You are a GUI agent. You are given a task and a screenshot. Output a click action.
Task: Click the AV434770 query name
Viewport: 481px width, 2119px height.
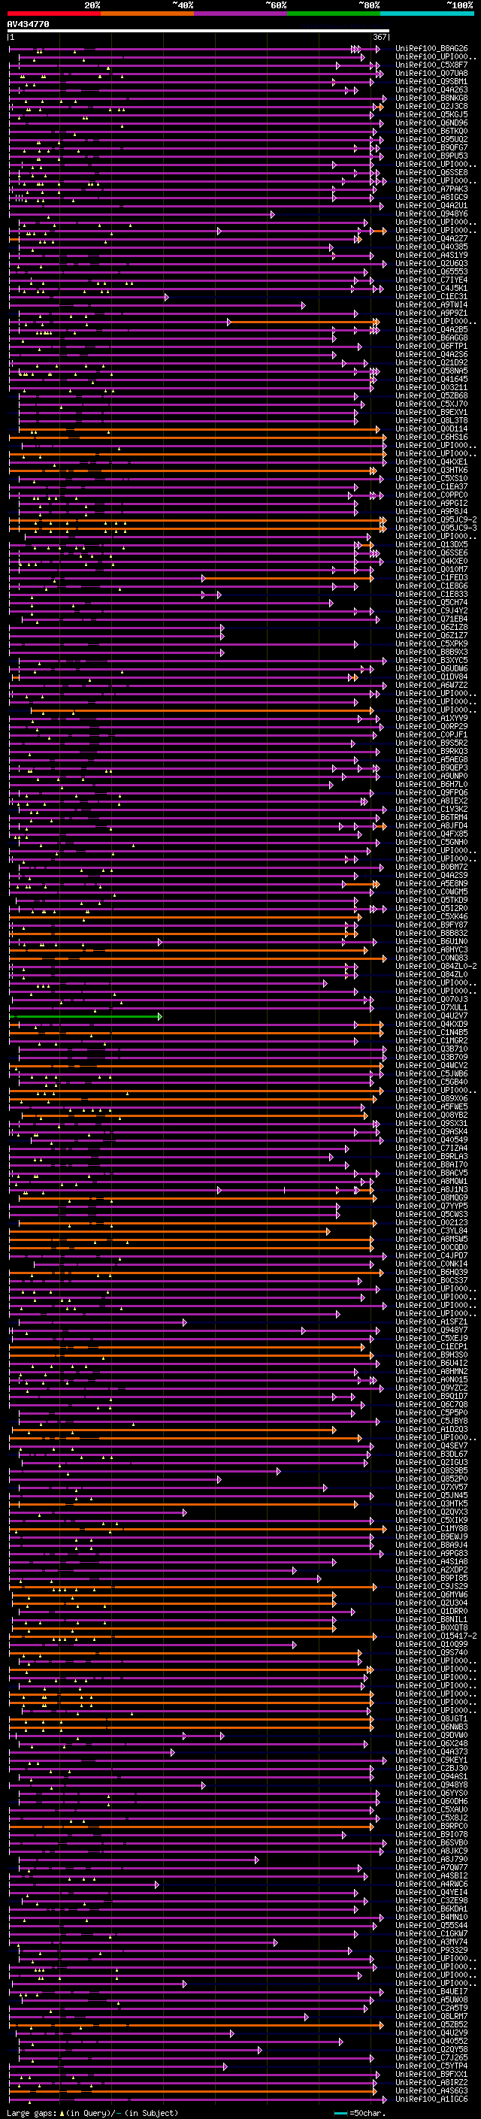pyautogui.click(x=28, y=24)
